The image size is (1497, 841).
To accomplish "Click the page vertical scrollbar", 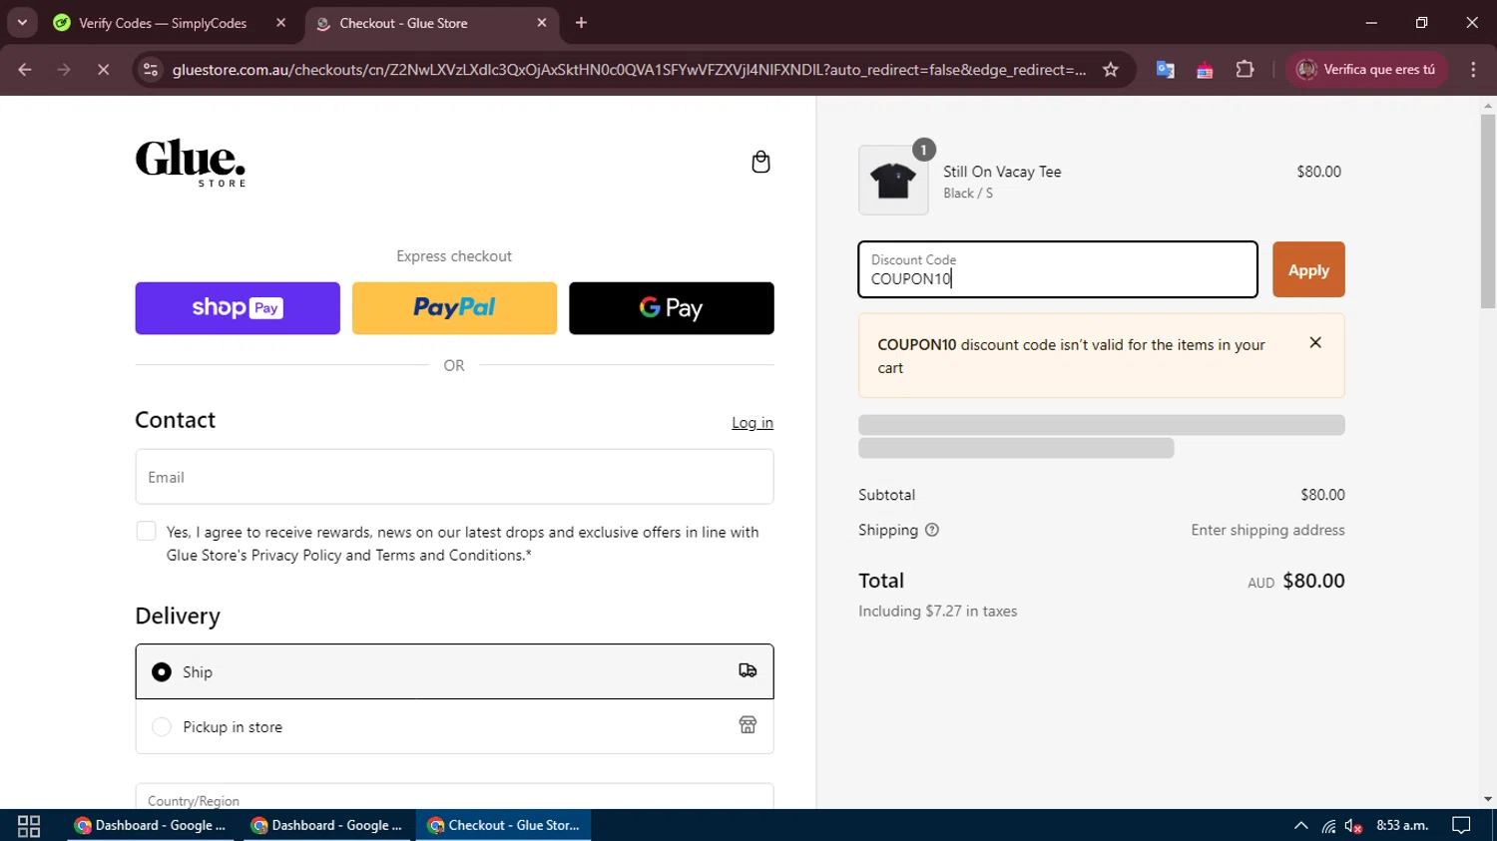I will (1488, 211).
